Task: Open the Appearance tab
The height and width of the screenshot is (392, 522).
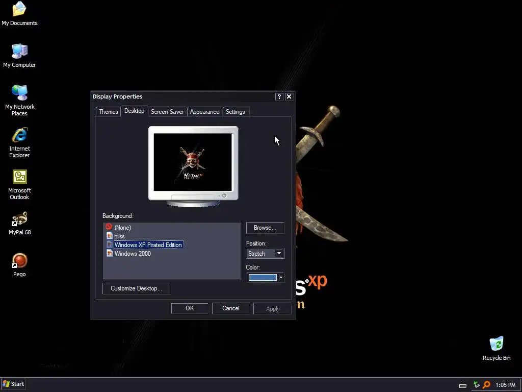Action: click(204, 112)
